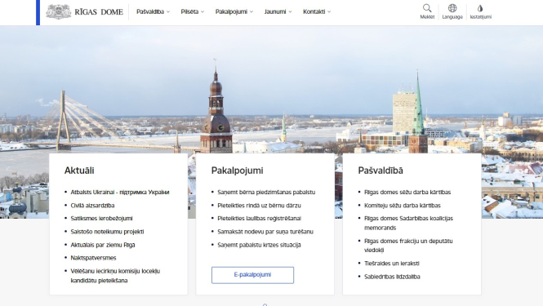543x306 pixels.
Task: Open Atbalsts Ukrainai link
Action: coord(120,192)
